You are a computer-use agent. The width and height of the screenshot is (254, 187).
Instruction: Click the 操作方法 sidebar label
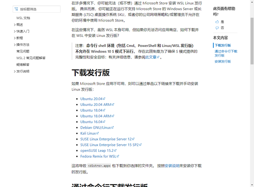click(23, 45)
